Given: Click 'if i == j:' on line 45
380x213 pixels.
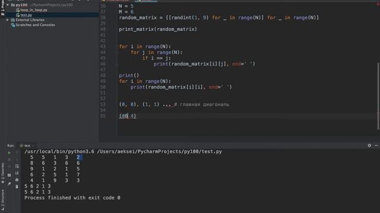Looking at the screenshot, I should pos(157,58).
